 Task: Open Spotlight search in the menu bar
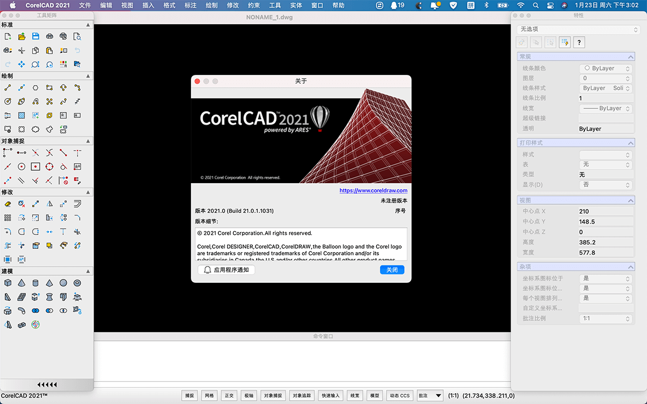coord(535,5)
